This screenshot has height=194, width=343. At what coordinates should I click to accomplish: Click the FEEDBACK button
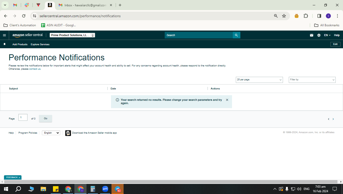pos(12,178)
